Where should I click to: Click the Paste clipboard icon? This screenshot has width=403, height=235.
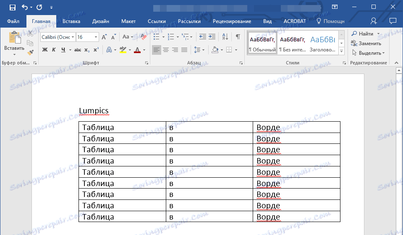click(x=14, y=37)
